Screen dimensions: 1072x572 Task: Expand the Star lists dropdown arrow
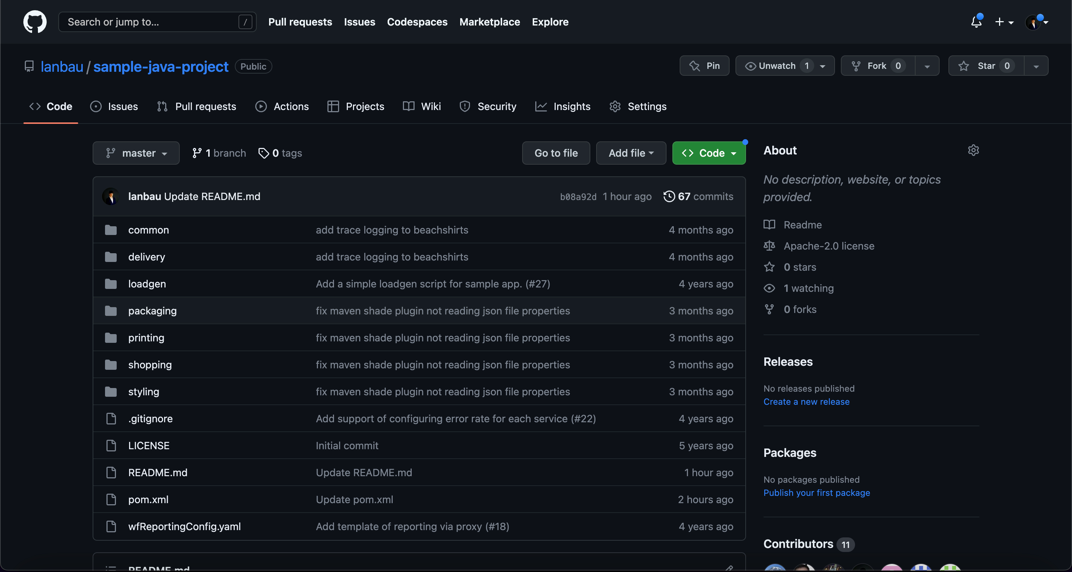pyautogui.click(x=1036, y=66)
